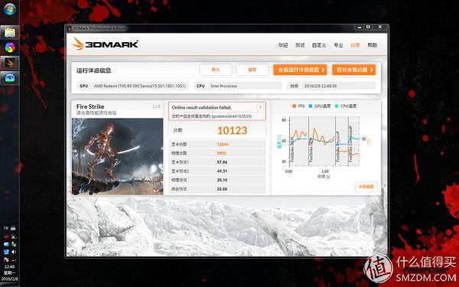Click the Fire Strike title text

point(90,106)
